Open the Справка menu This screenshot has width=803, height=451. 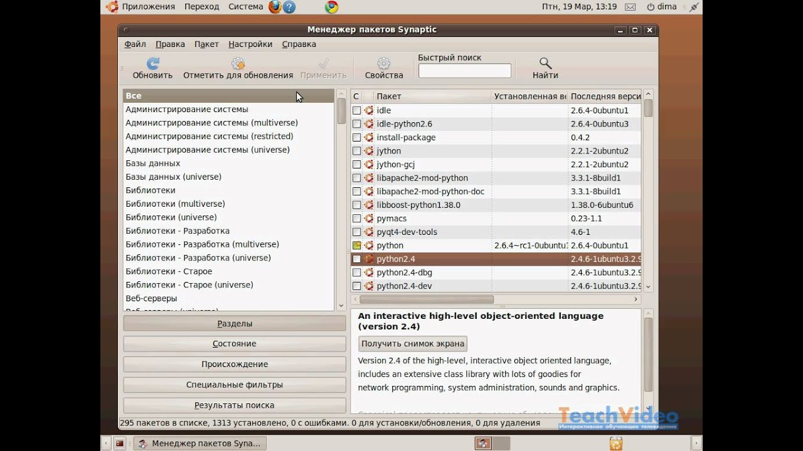(299, 44)
